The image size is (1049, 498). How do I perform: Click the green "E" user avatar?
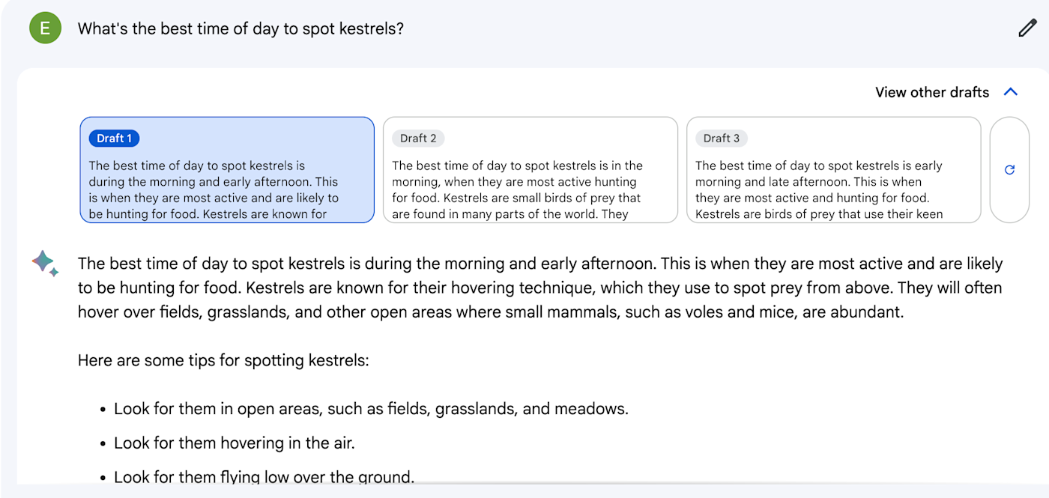pyautogui.click(x=45, y=28)
